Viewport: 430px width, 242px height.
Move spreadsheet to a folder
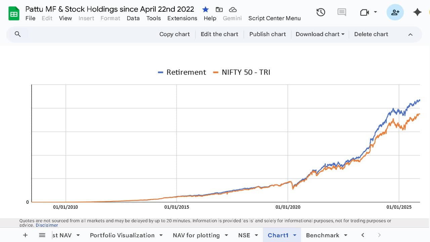(x=219, y=10)
